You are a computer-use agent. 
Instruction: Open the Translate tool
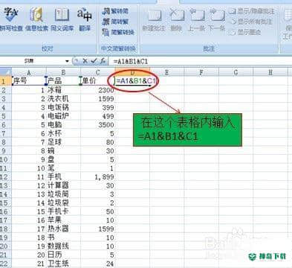click(85, 19)
